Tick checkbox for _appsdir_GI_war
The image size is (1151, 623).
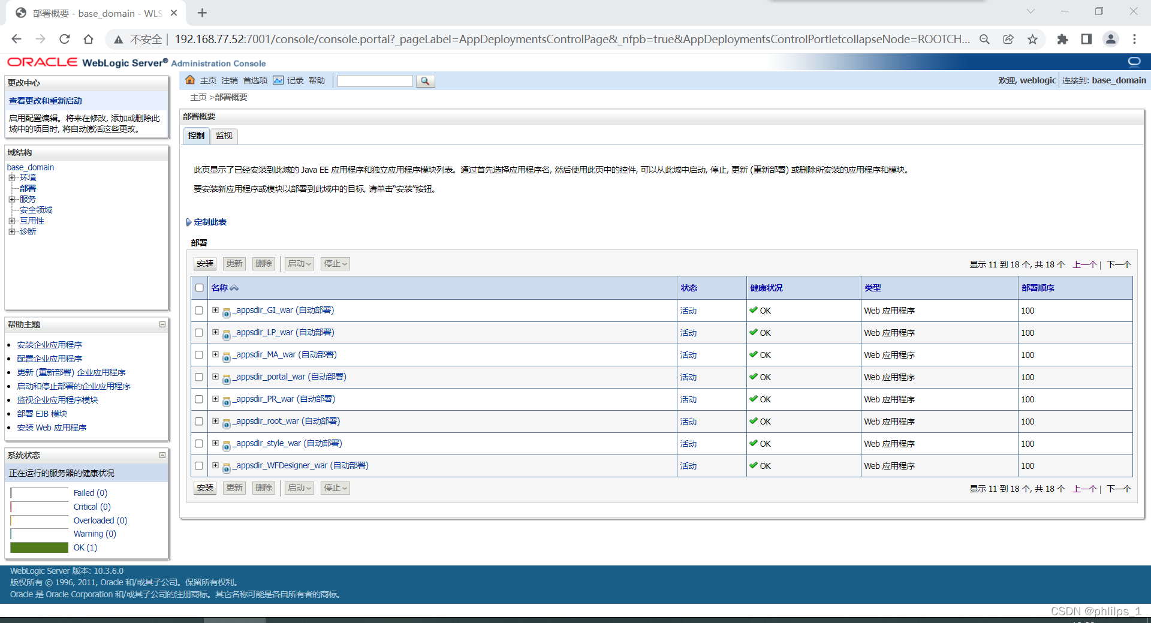pyautogui.click(x=199, y=311)
